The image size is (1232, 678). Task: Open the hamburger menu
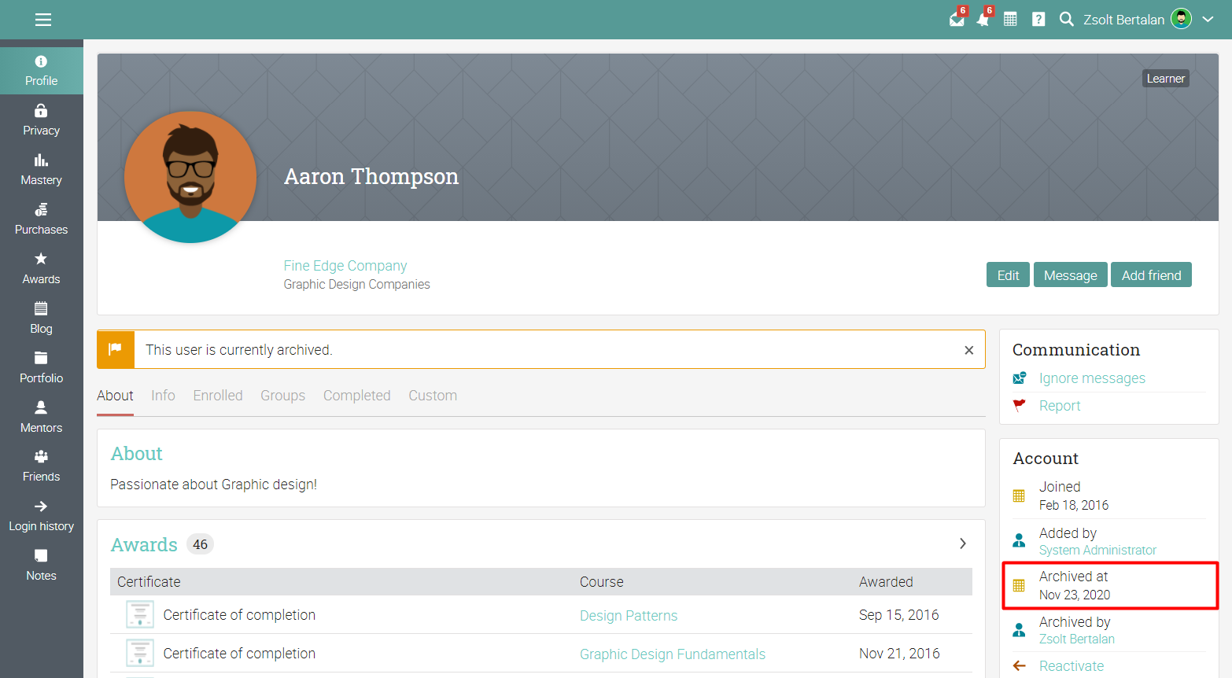[x=43, y=20]
